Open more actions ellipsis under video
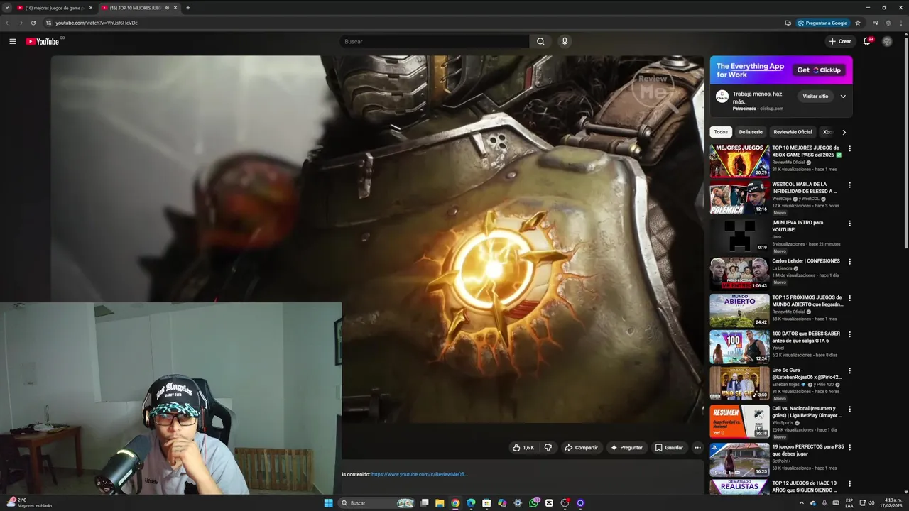The width and height of the screenshot is (909, 511). click(697, 448)
